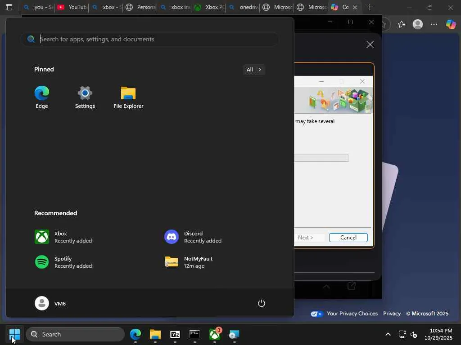Open the Copilot sidebar icon in Edge
The width and height of the screenshot is (461, 345).
pyautogui.click(x=451, y=24)
